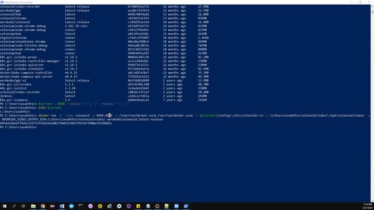Viewport: 374px width, 210px height.
Task: Click the tag 3.141.59-zinc
Action: (76, 26)
